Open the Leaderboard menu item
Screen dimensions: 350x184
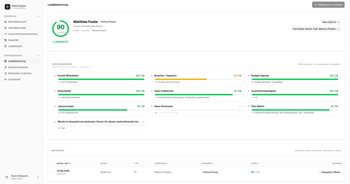click(x=22, y=46)
